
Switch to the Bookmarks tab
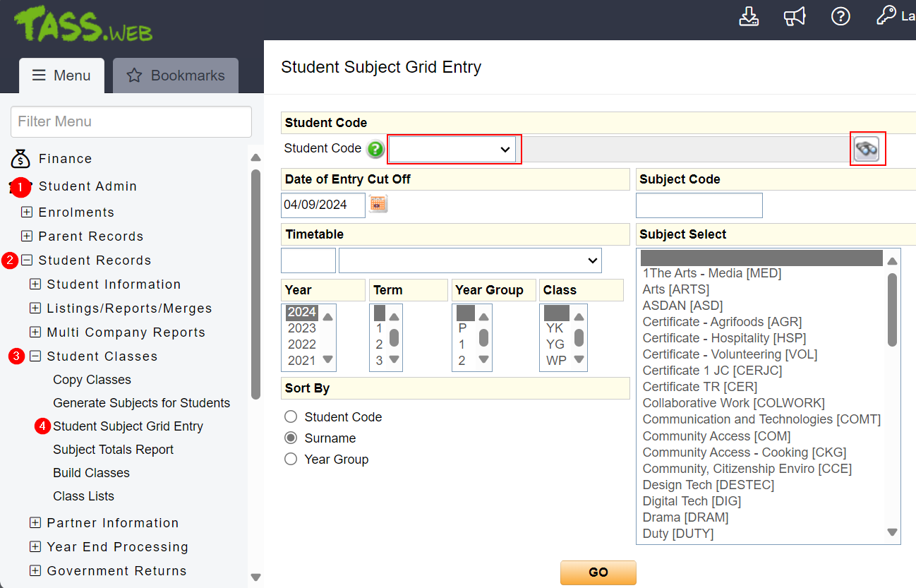point(176,76)
